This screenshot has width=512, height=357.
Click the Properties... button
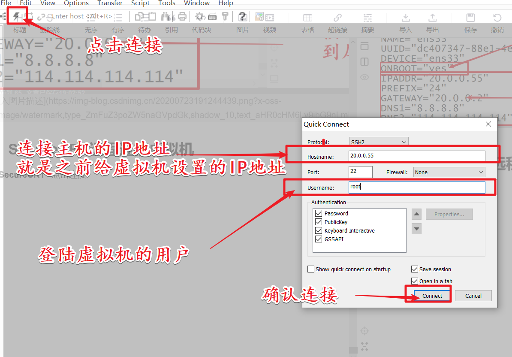click(x=449, y=214)
